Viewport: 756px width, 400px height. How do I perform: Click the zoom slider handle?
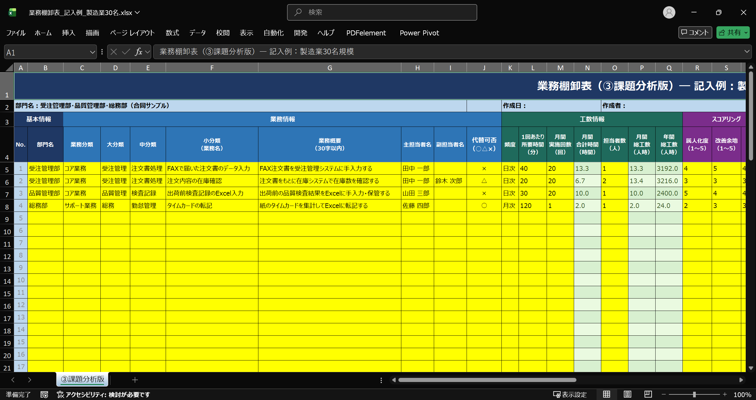[694, 394]
